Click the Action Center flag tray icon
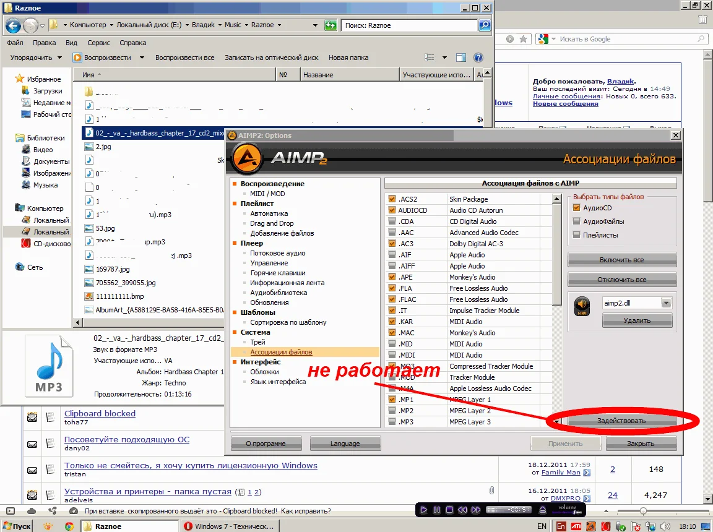Image resolution: width=713 pixels, height=532 pixels. coord(636,526)
